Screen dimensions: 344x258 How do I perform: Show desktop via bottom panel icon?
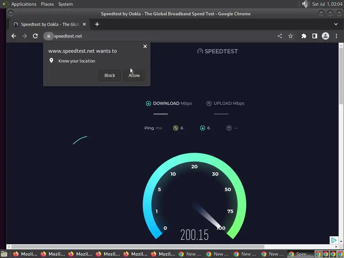click(3, 254)
